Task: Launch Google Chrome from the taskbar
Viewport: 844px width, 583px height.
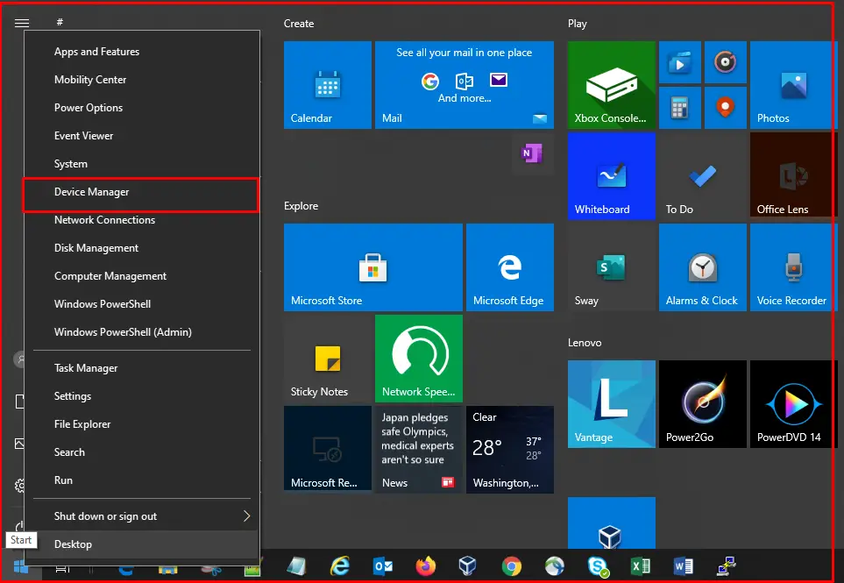Action: click(x=511, y=566)
